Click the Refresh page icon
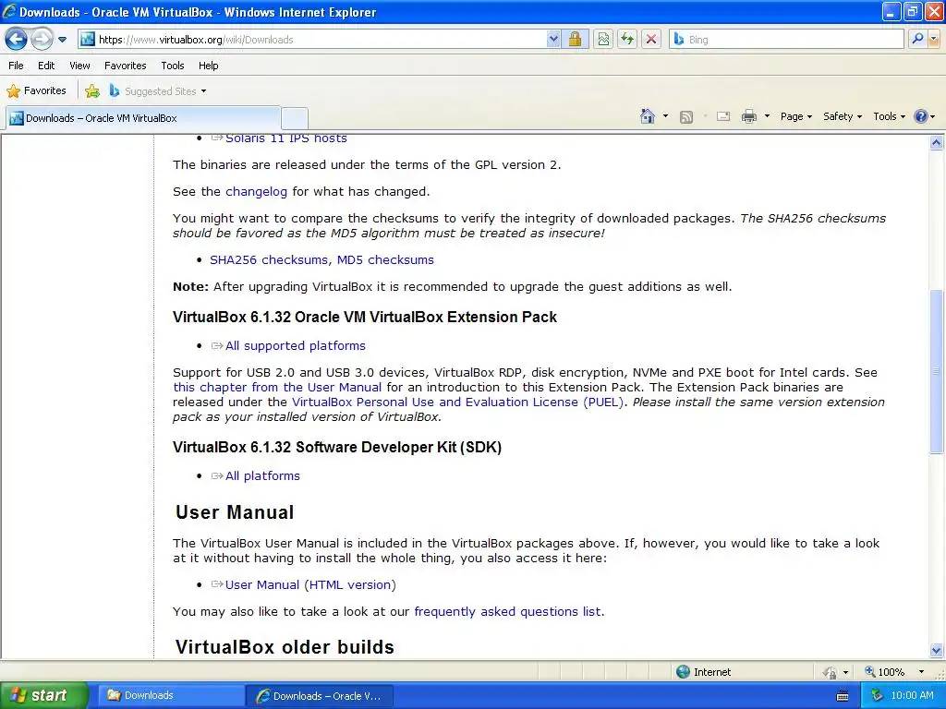Image resolution: width=946 pixels, height=709 pixels. click(627, 40)
